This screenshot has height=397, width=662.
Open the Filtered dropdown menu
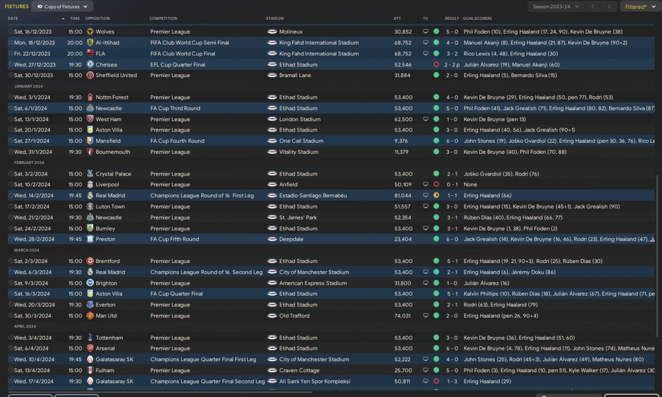(638, 7)
